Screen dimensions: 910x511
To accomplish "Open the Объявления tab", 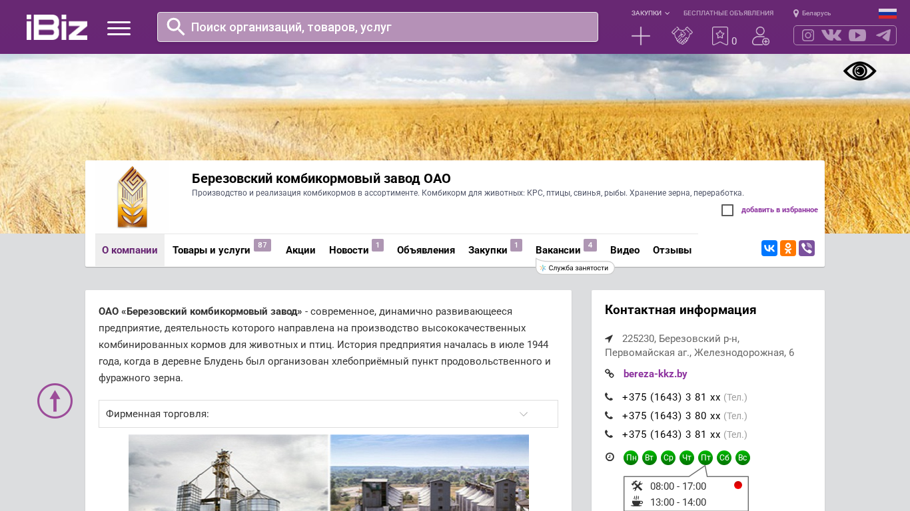I will tap(426, 250).
